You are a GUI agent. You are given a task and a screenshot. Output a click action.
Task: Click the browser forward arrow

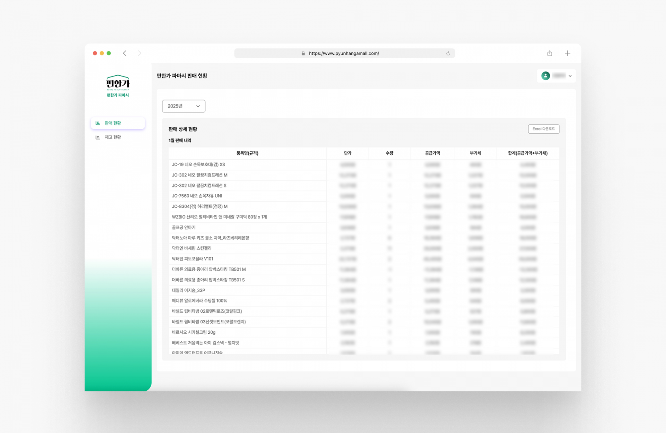tap(139, 53)
